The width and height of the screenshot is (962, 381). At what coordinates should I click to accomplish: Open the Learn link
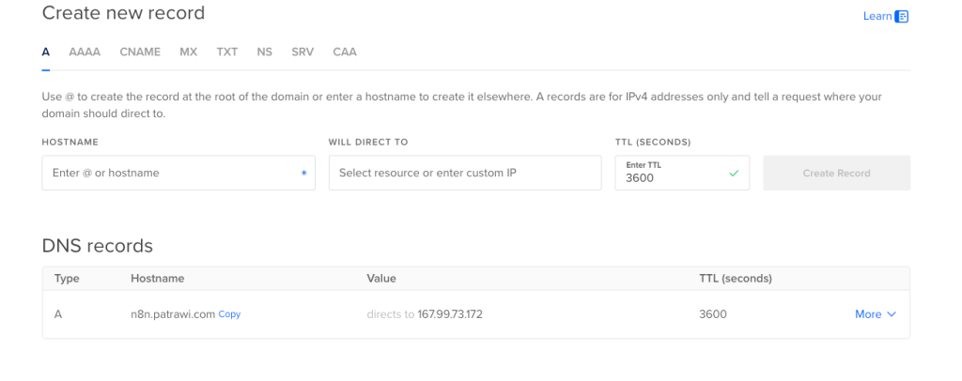(877, 16)
